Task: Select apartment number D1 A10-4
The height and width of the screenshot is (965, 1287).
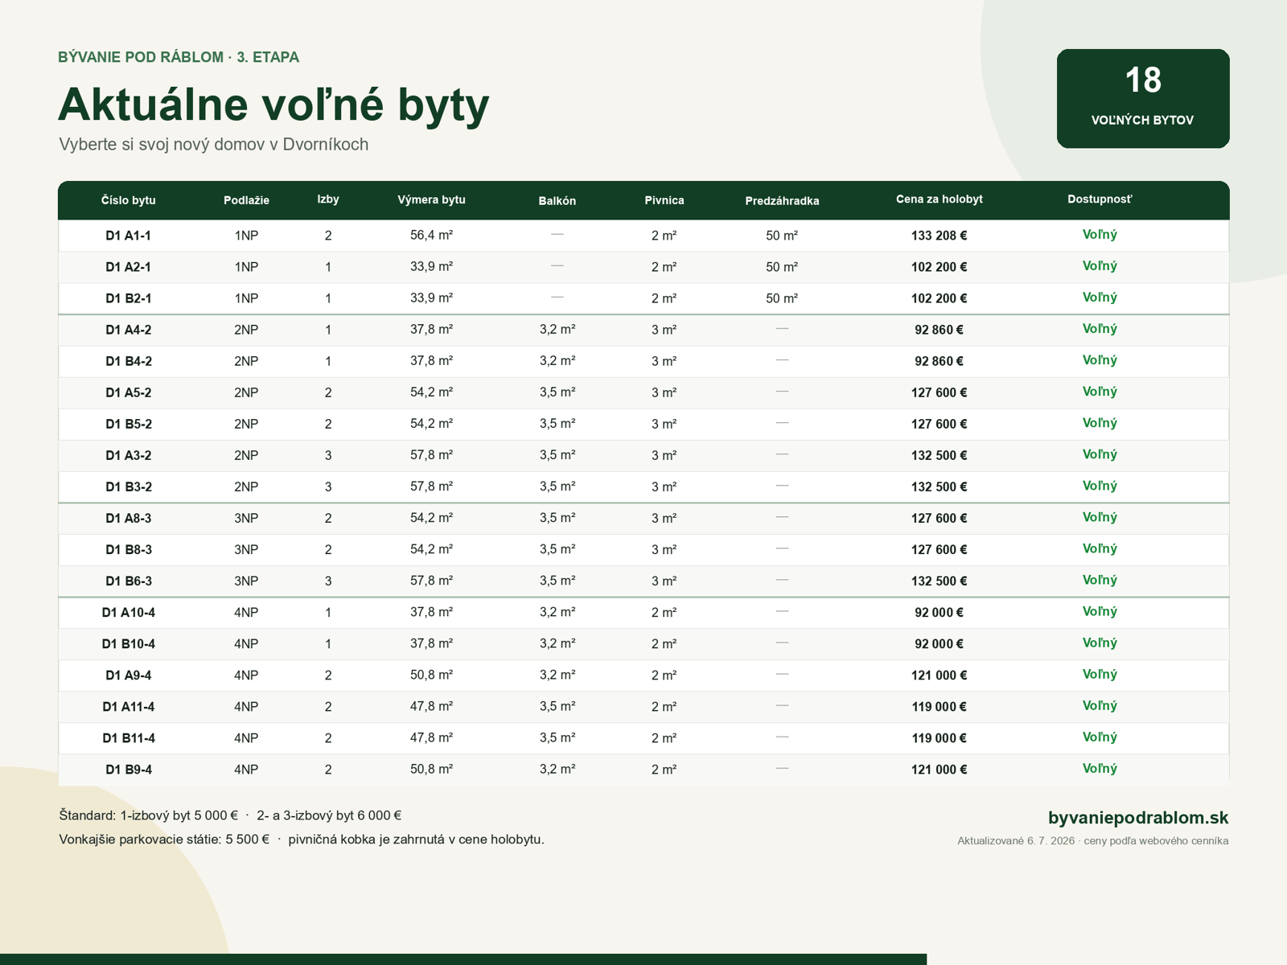Action: pos(129,612)
